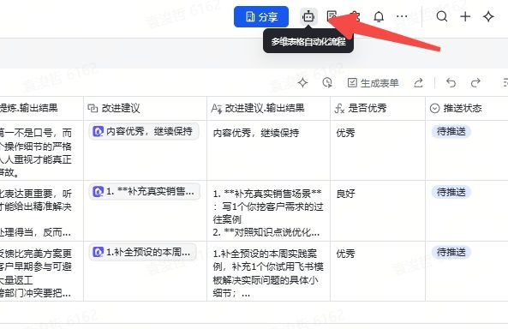508x329 pixels.
Task: Open the history clock icon in toolbar
Action: [327, 83]
